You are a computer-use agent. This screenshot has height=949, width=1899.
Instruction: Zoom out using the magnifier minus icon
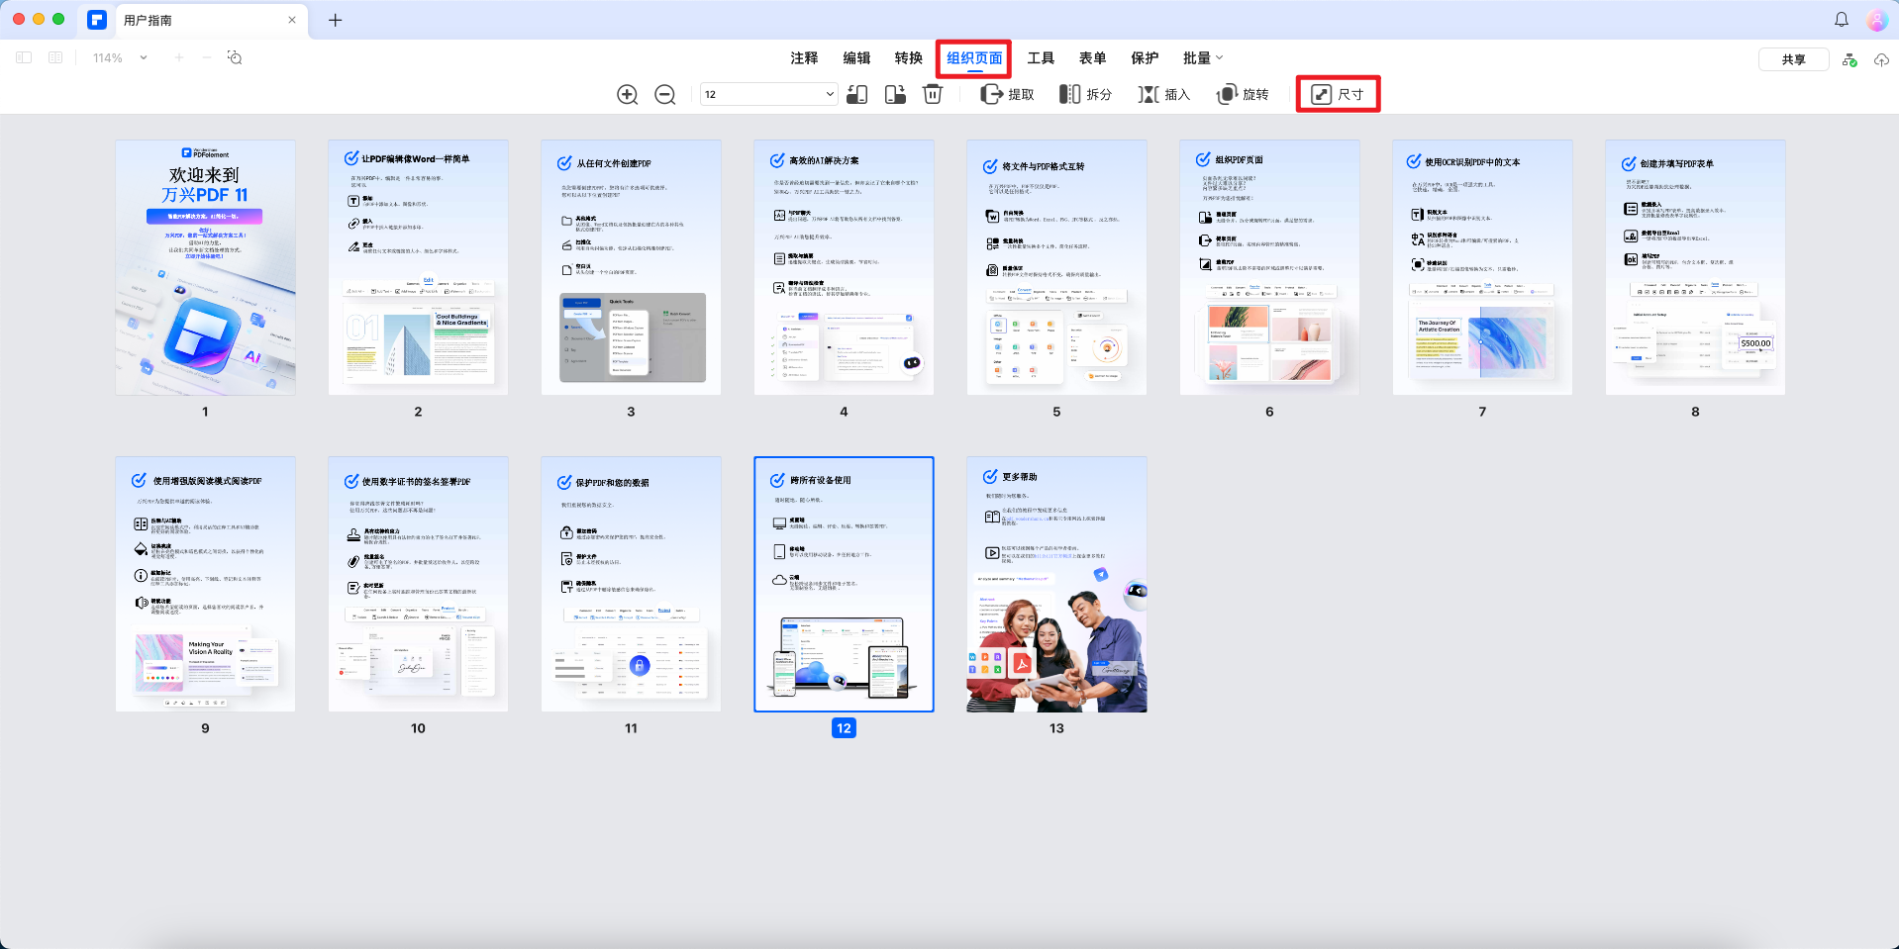(x=665, y=94)
